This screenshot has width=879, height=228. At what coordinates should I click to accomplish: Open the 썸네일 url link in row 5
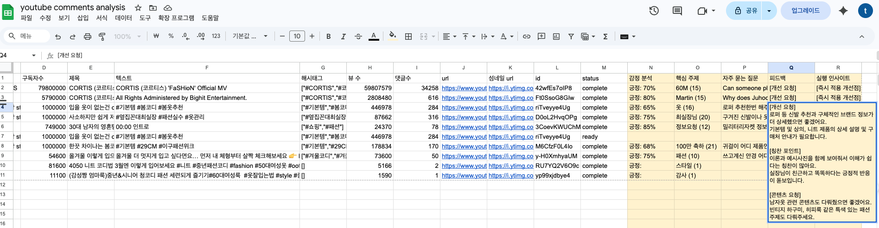(511, 117)
